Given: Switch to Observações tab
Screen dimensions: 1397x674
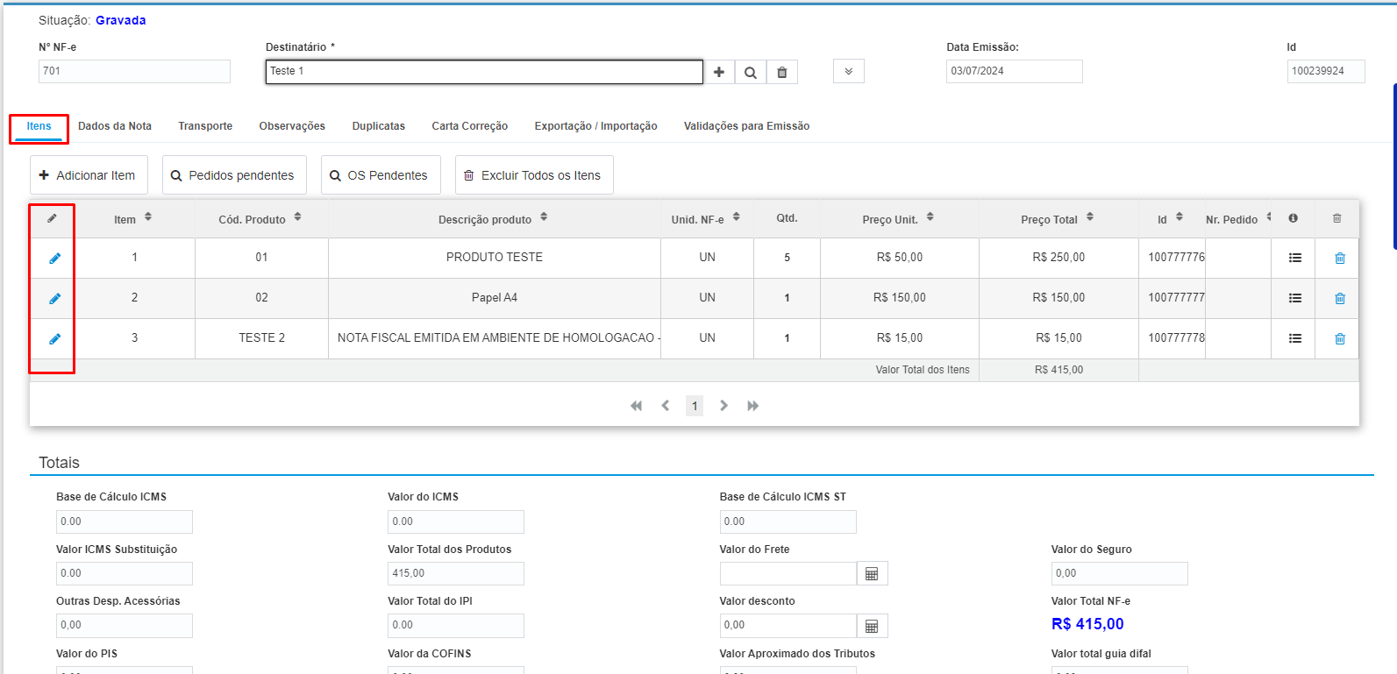Looking at the screenshot, I should click(x=292, y=126).
